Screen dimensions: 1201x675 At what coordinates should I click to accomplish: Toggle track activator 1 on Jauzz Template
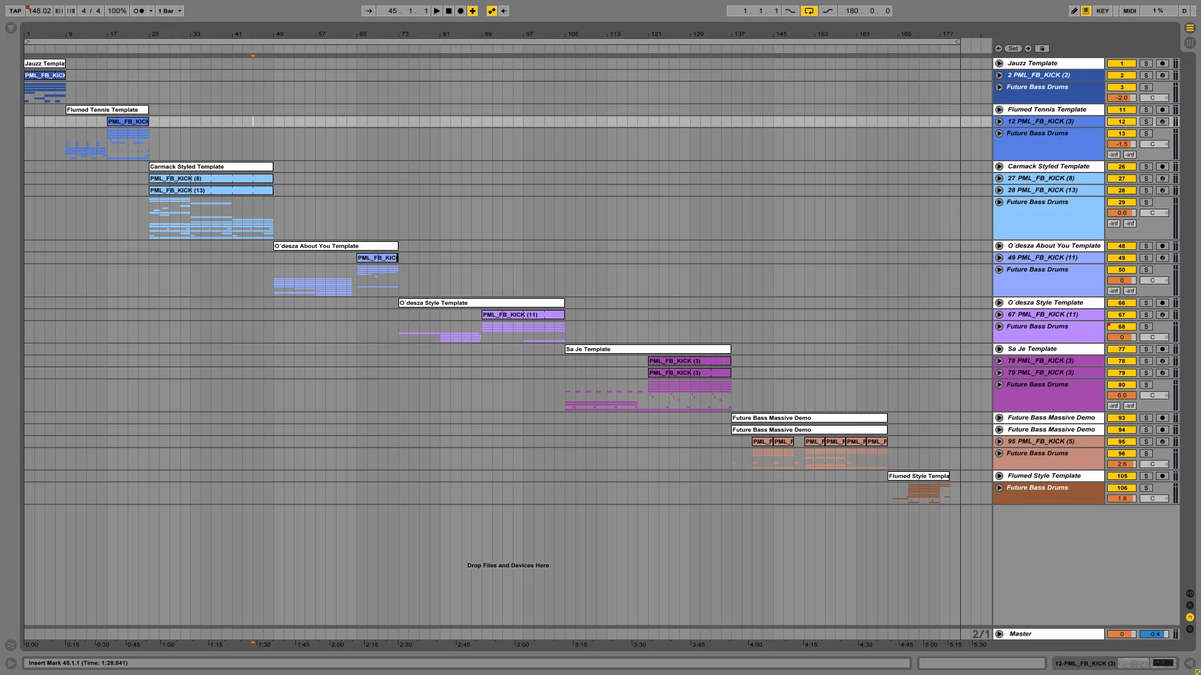1122,63
